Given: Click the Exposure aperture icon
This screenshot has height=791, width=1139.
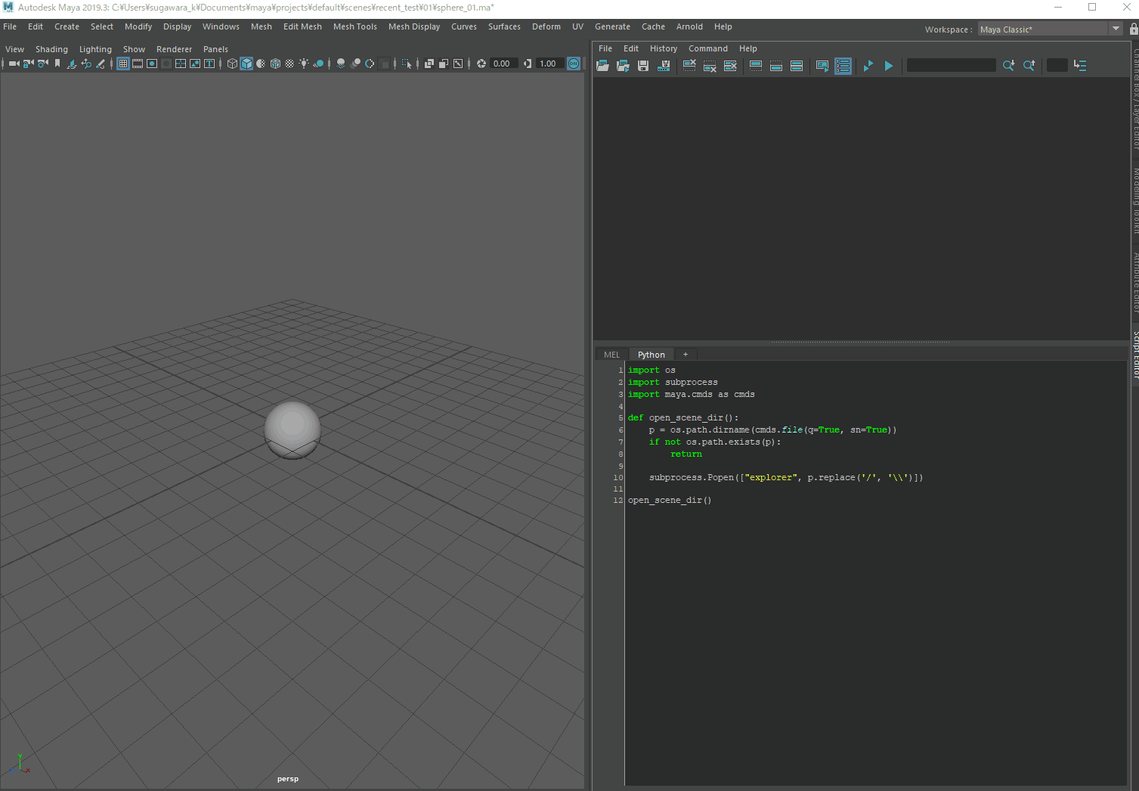Looking at the screenshot, I should 481,64.
